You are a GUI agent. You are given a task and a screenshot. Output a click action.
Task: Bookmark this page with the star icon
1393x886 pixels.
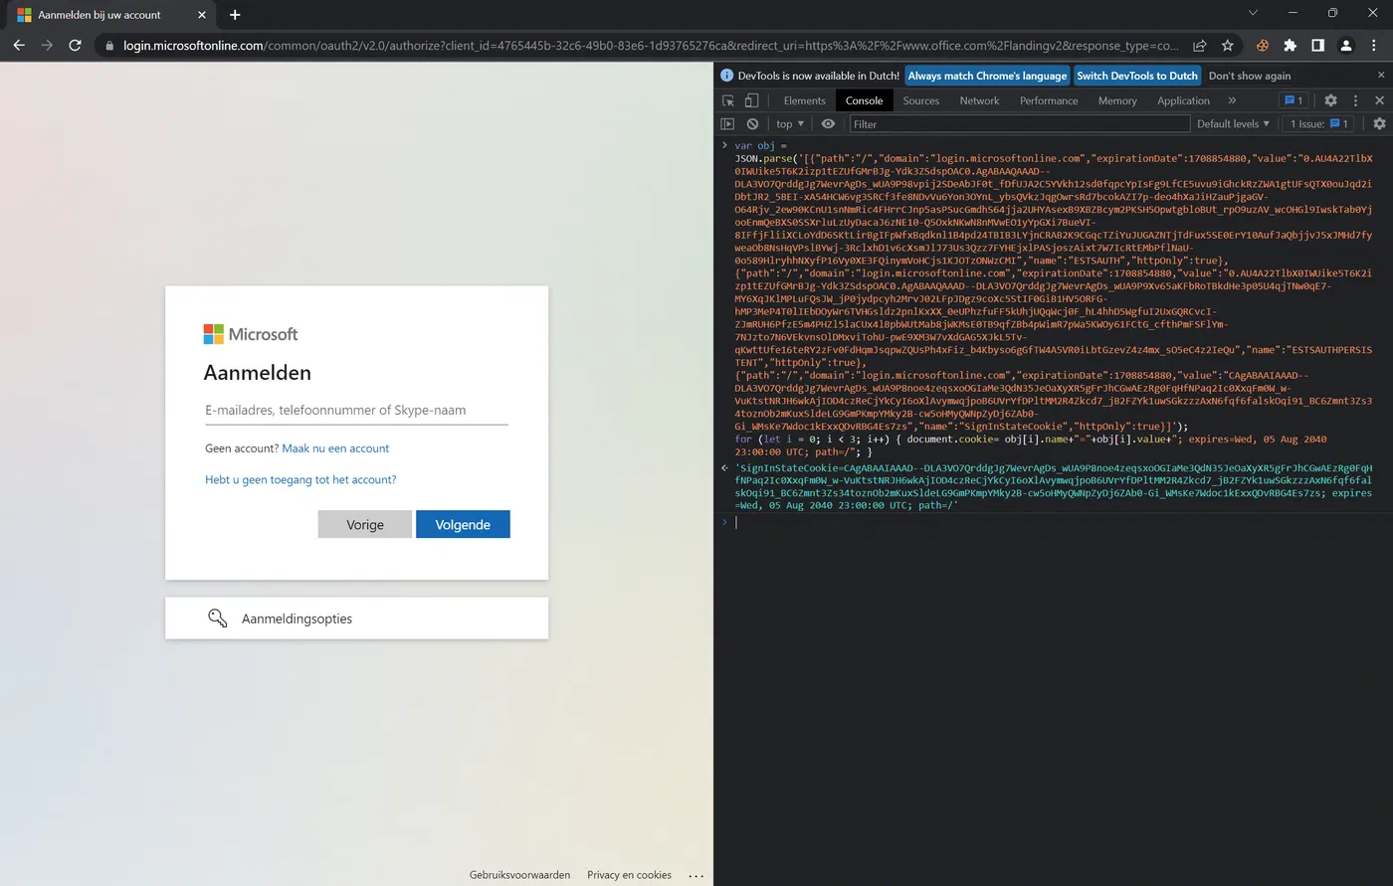tap(1228, 46)
